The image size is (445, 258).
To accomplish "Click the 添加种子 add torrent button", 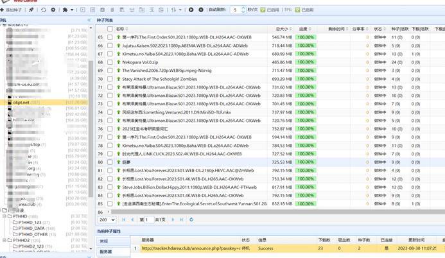I will (13, 10).
